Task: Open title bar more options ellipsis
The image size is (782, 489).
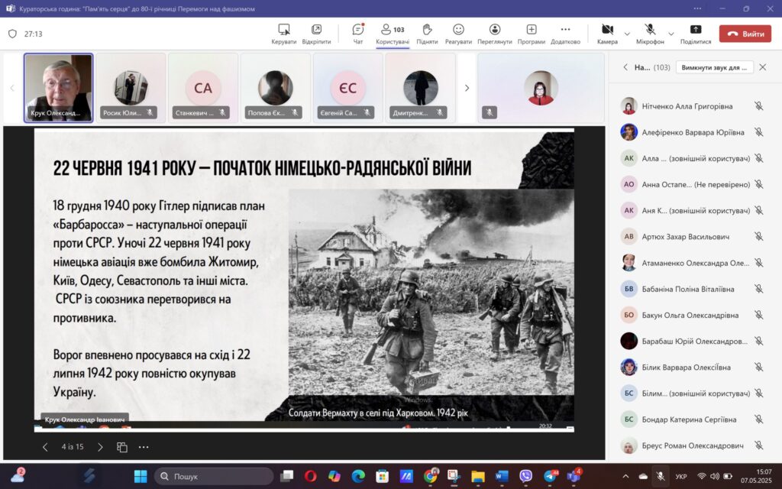Action: click(x=697, y=8)
